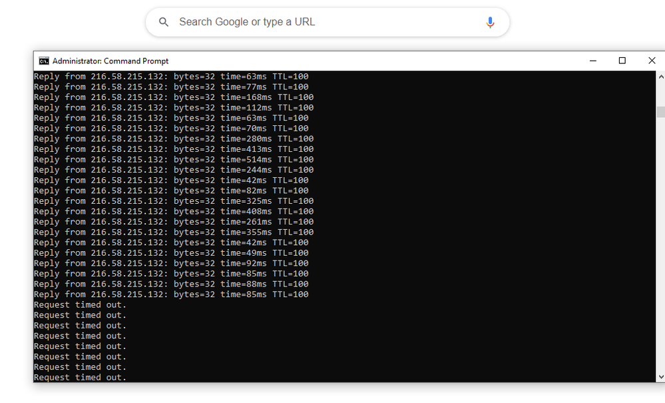Start voice search with the microphone icon

point(490,23)
